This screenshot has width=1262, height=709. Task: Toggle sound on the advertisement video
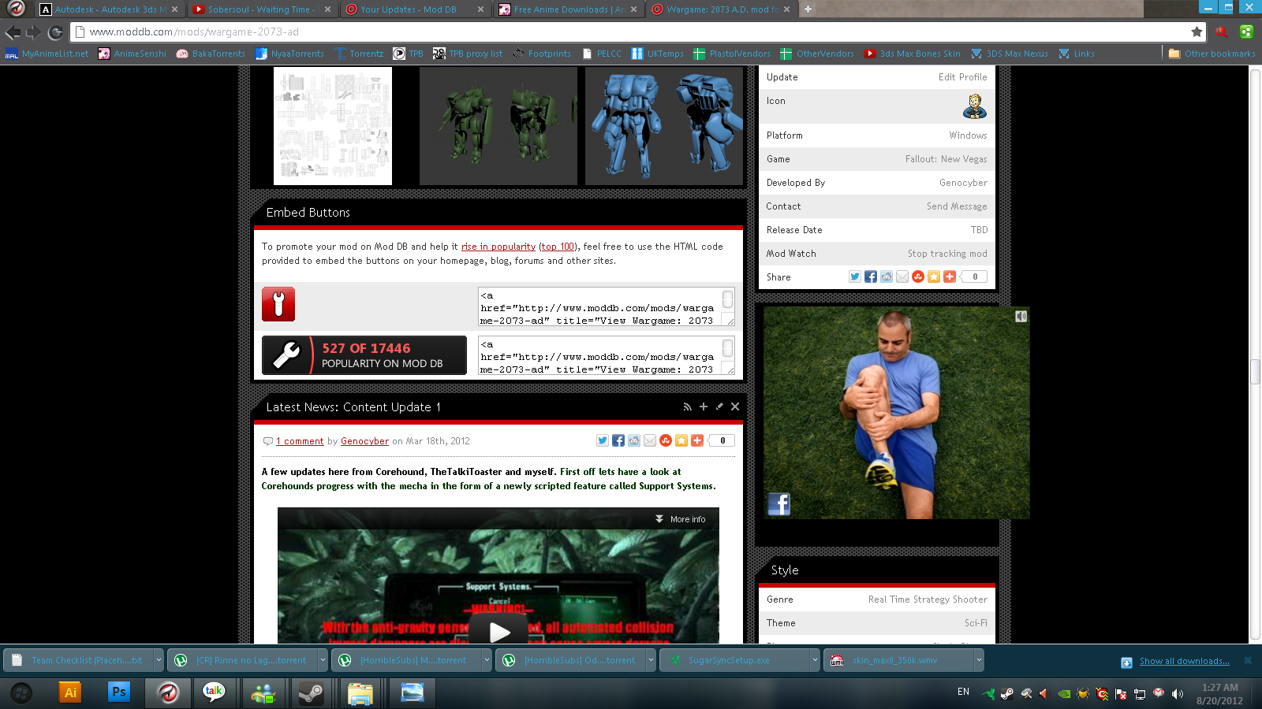(x=1021, y=316)
